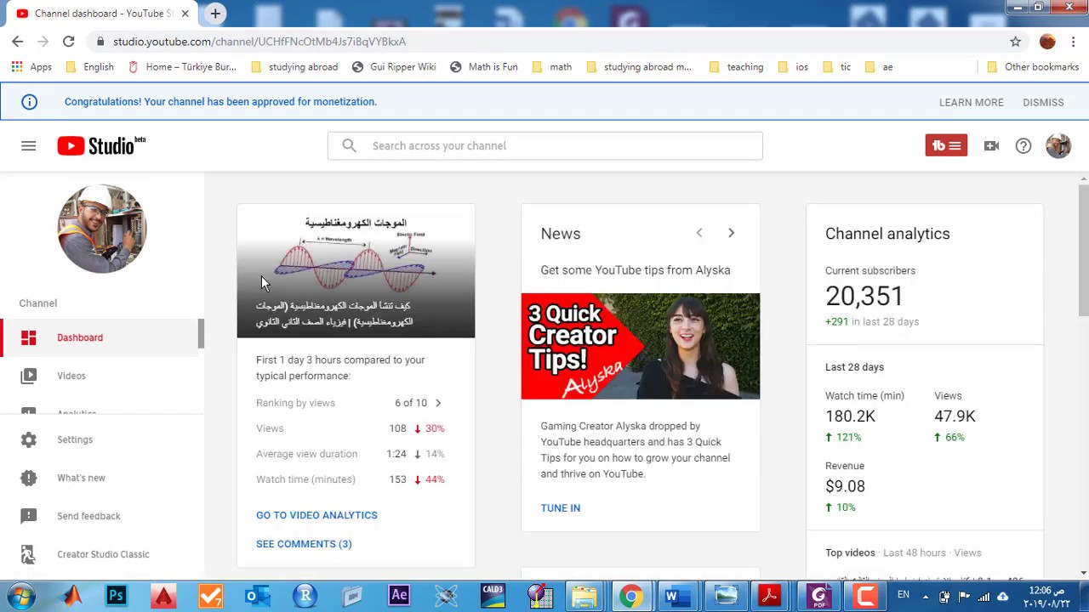The height and width of the screenshot is (612, 1089).
Task: Click TUNE IN link
Action: click(561, 508)
